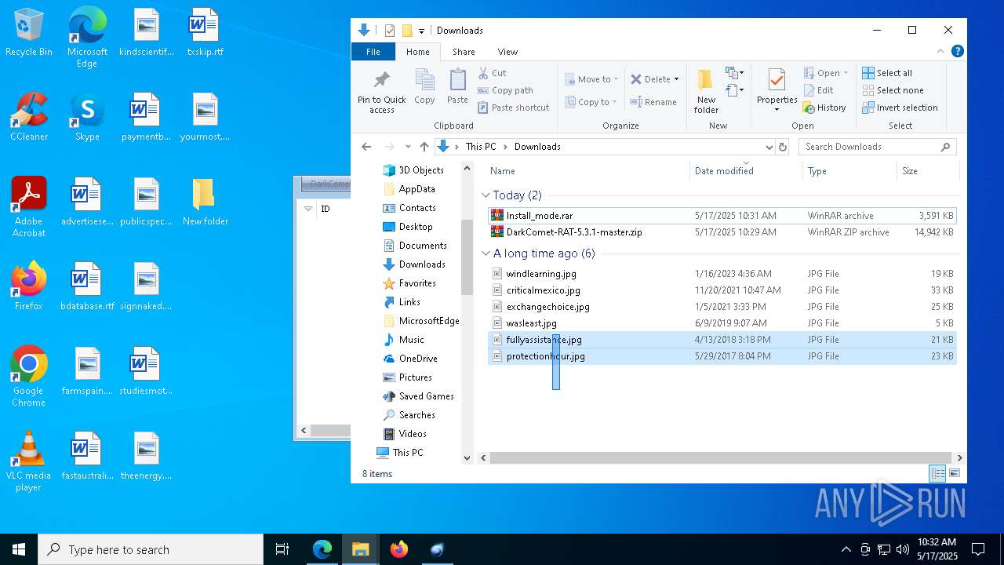Open Explorer Help question mark icon
The height and width of the screenshot is (565, 1004).
(x=957, y=52)
